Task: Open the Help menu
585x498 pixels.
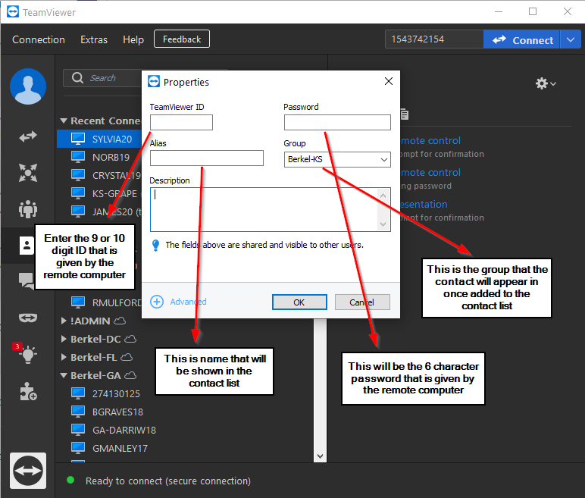Action: pyautogui.click(x=133, y=39)
